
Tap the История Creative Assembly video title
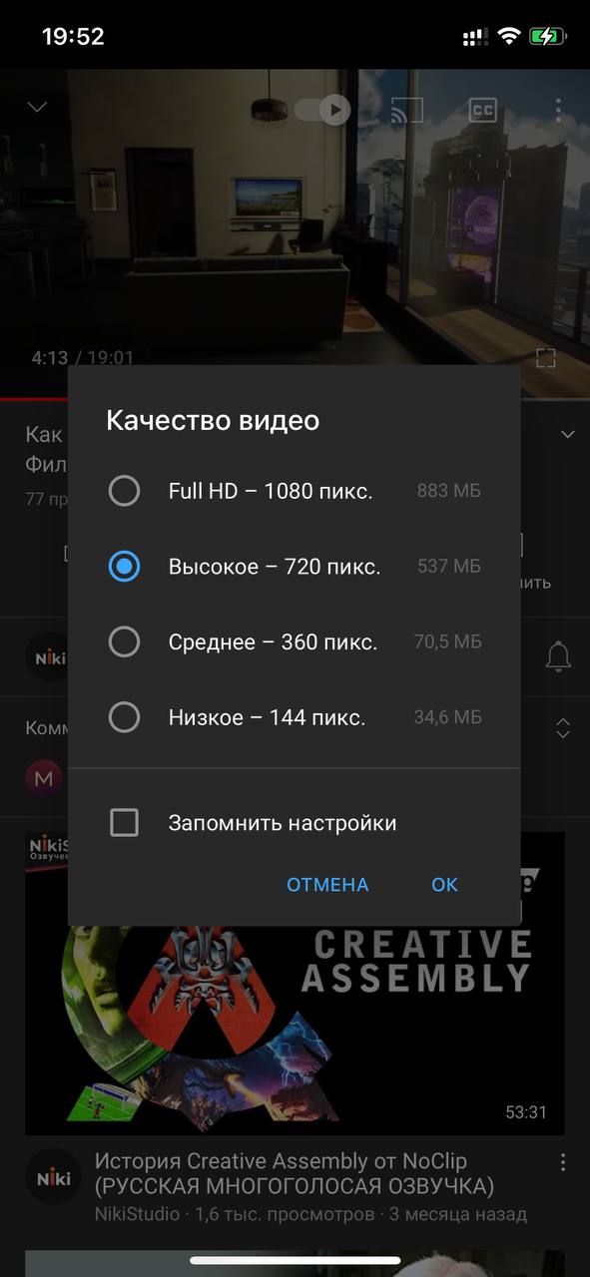tap(295, 1173)
